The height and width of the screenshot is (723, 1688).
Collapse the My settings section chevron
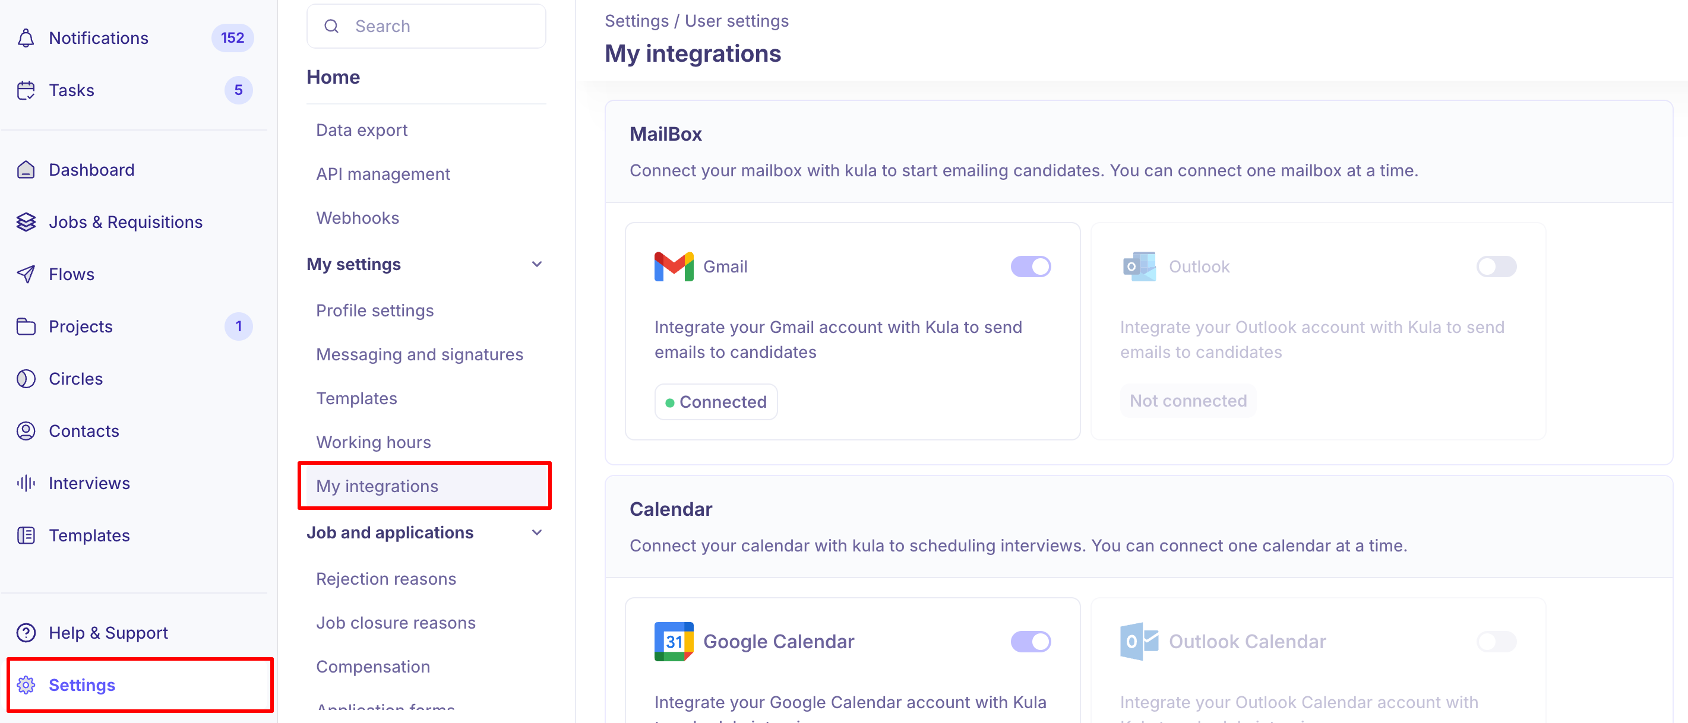click(x=537, y=265)
